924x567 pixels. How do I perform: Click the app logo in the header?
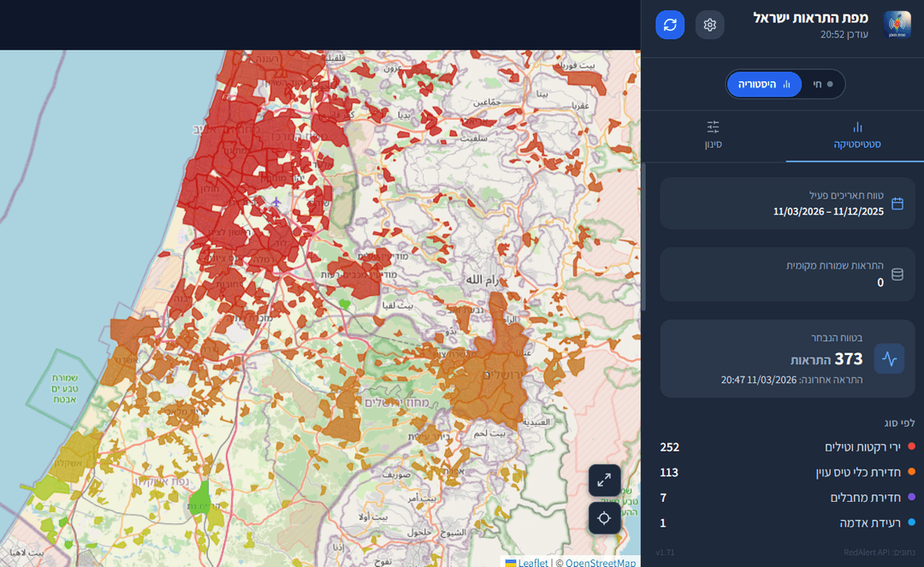pos(897,25)
